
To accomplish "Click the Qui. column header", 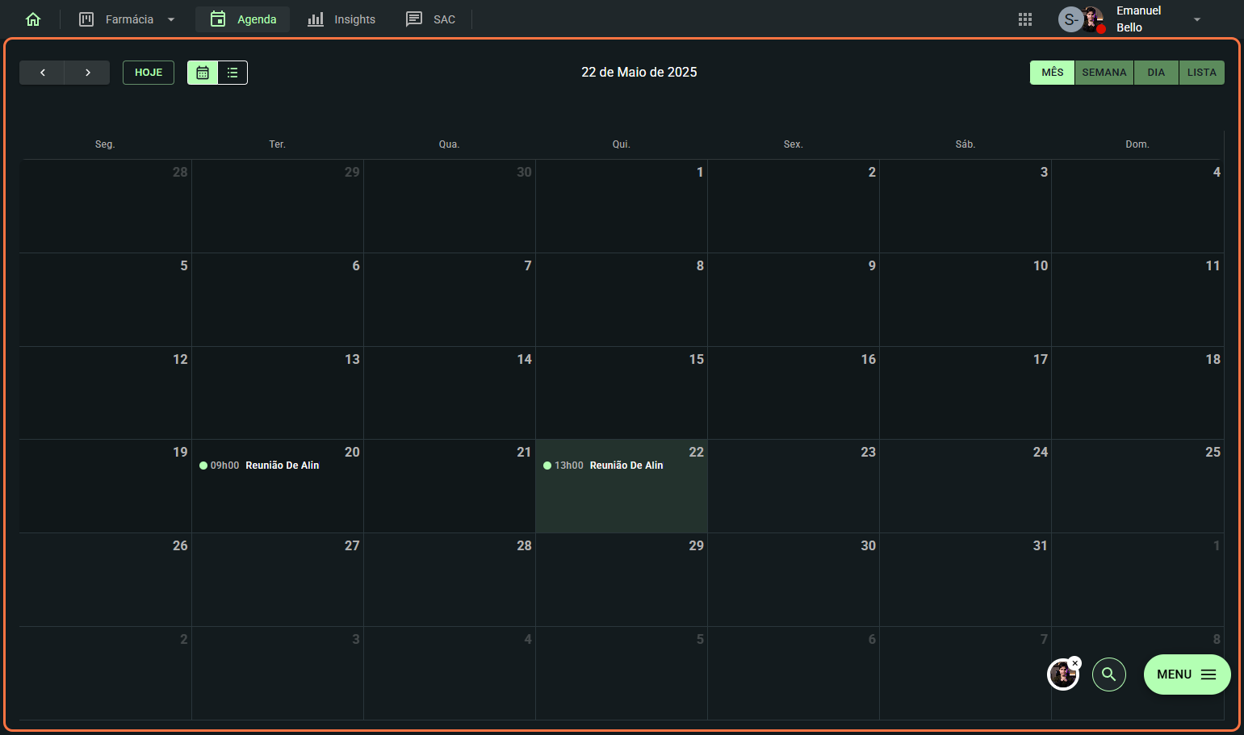I will tap(621, 144).
